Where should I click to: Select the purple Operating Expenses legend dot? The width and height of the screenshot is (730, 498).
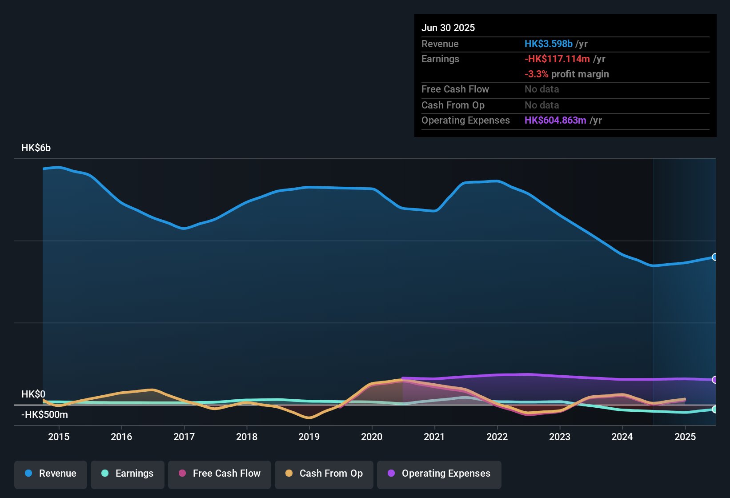(391, 474)
